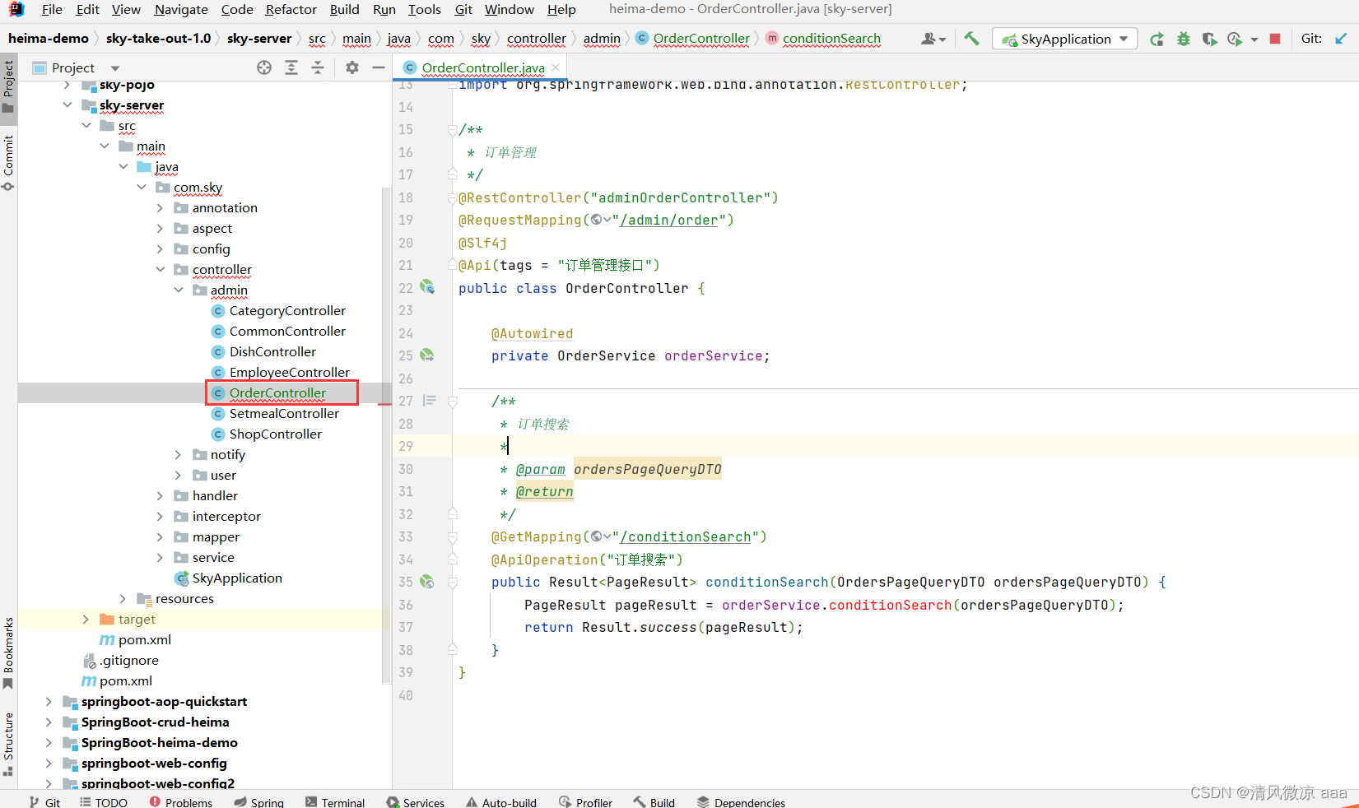Open the TODO tool window
This screenshot has height=808, width=1359.
pos(104,801)
